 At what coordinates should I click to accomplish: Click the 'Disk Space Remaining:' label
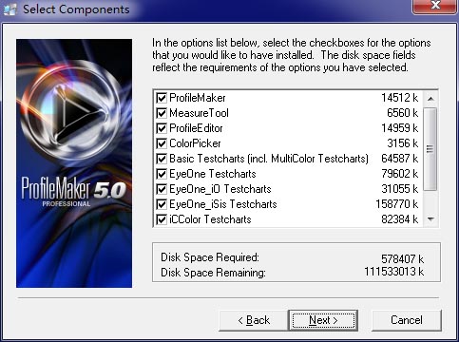[213, 273]
